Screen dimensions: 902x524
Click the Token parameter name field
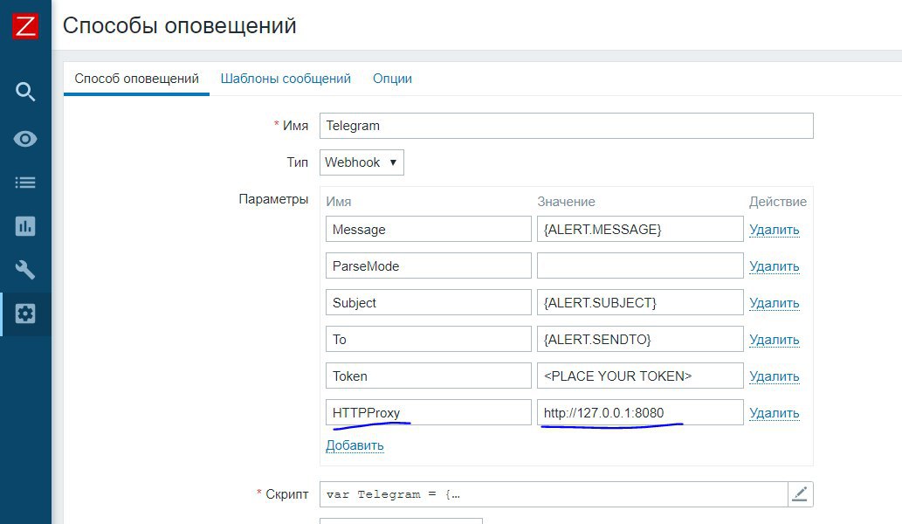click(x=429, y=376)
